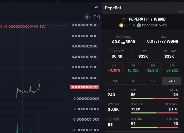
Task: Click the BSC chain logo icon
Action: click(121, 25)
